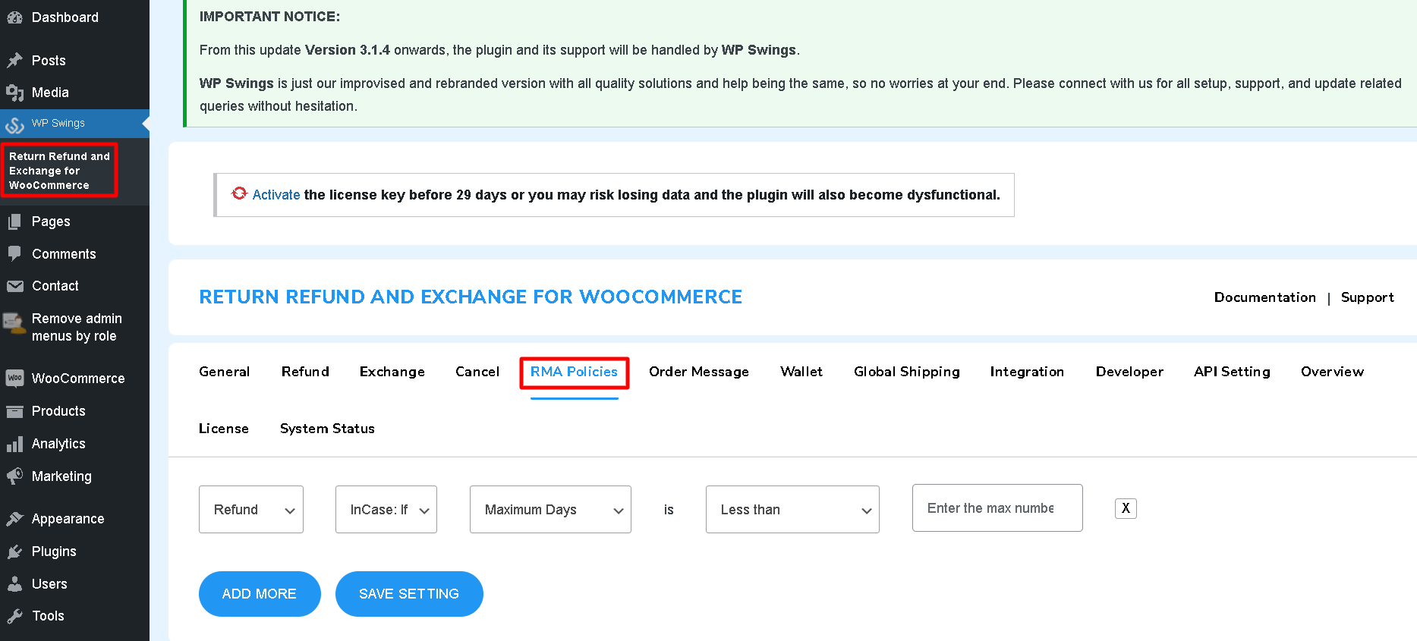Click the Marketing megaphone icon
This screenshot has height=641, width=1417.
click(14, 476)
